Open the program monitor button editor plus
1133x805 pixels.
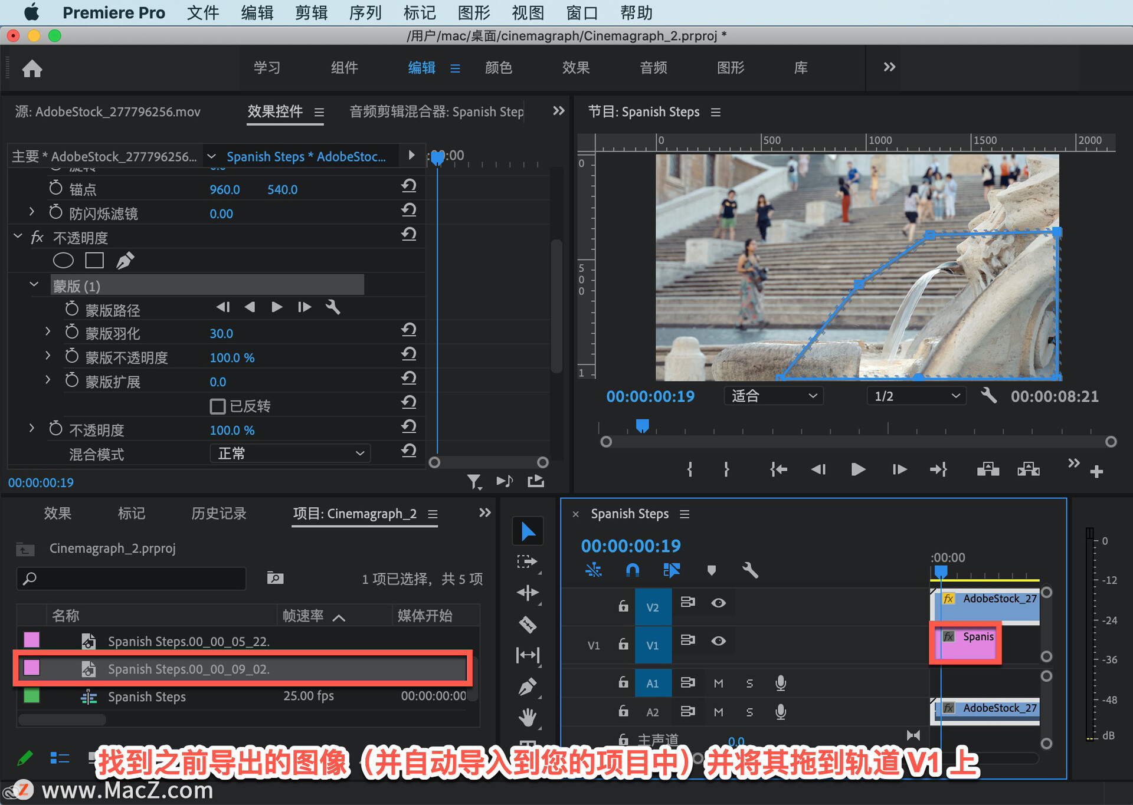coord(1096,471)
